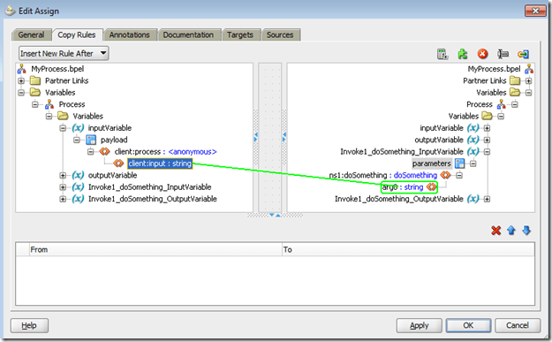Image resolution: width=552 pixels, height=342 pixels.
Task: Collapse parameters node in right tree
Action: [473, 163]
